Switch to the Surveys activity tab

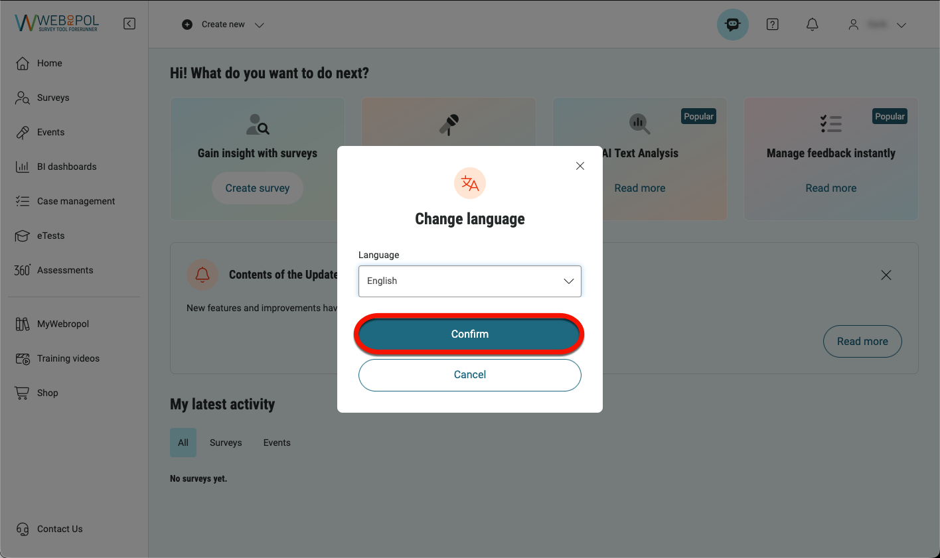coord(226,443)
